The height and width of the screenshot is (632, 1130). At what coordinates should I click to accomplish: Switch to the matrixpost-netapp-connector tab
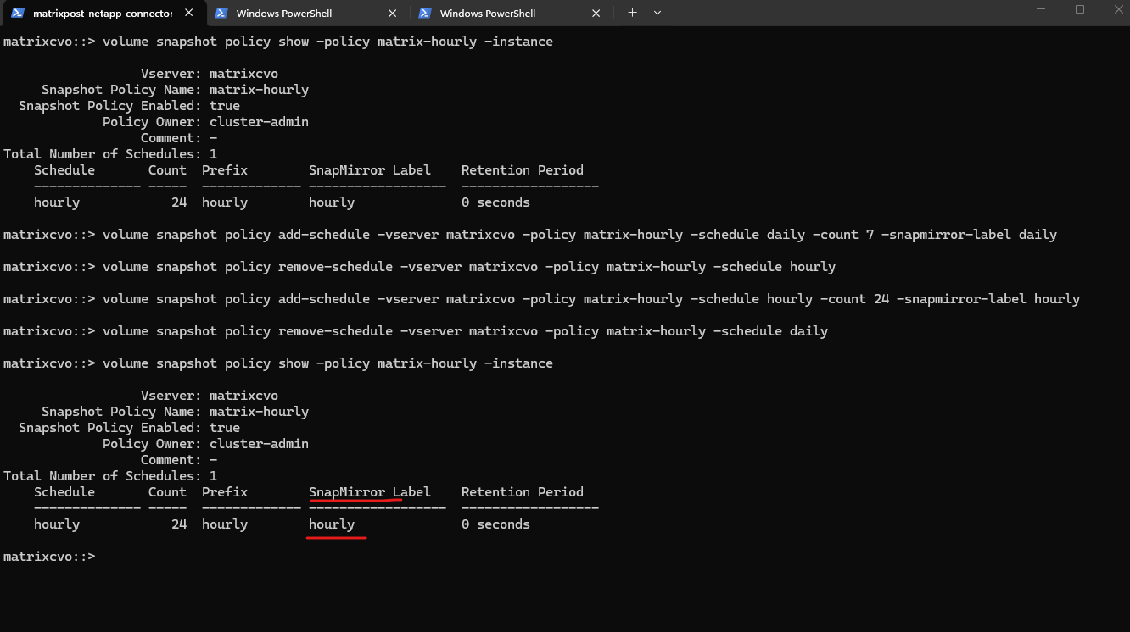coord(102,14)
